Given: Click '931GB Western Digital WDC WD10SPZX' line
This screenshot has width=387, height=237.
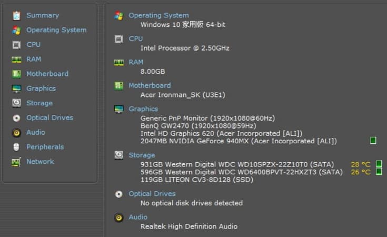Looking at the screenshot, I should tap(237, 164).
